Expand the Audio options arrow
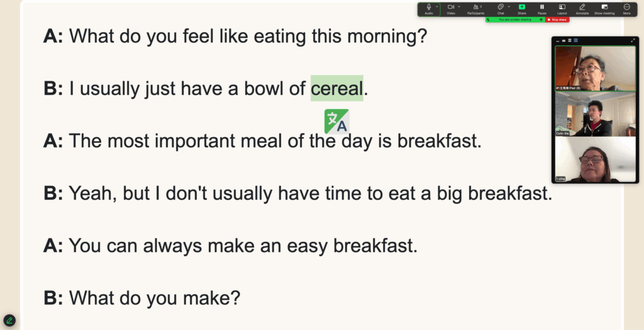Viewport: 644px width, 330px height. pyautogui.click(x=436, y=6)
